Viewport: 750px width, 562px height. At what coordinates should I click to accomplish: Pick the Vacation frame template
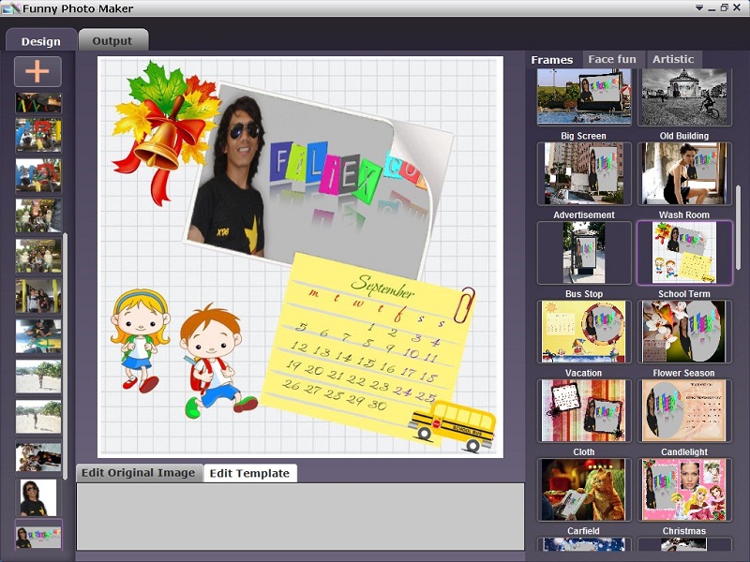click(x=584, y=332)
